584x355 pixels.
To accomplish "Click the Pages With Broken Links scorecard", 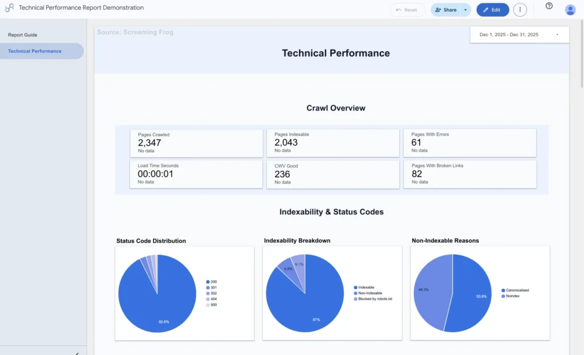I will pyautogui.click(x=470, y=174).
